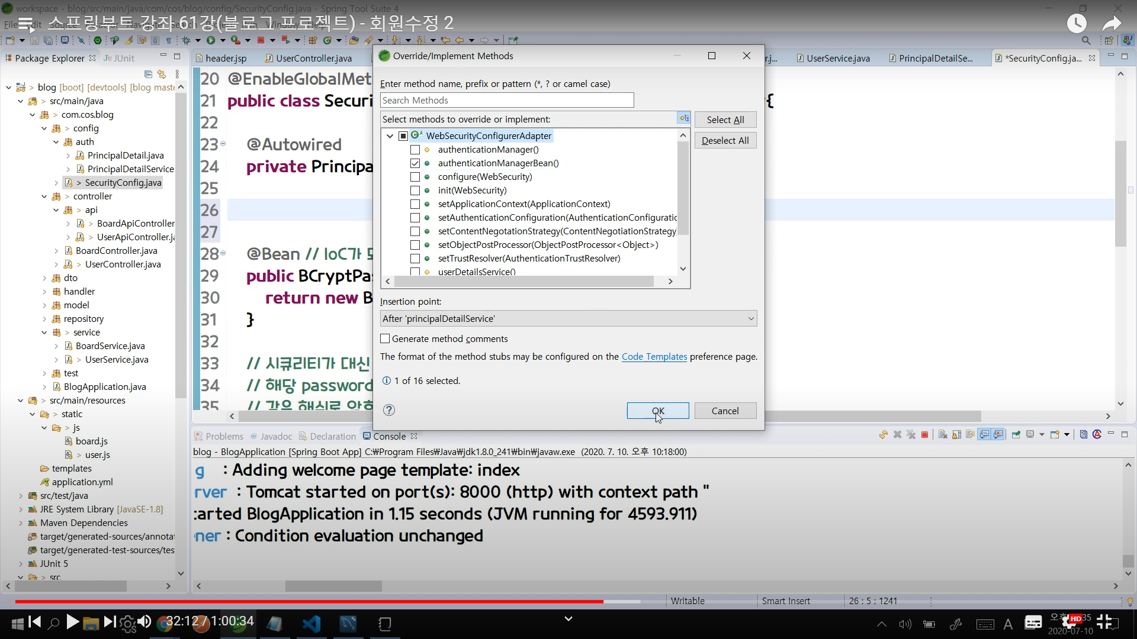1137x639 pixels.
Task: Open MySQL Workbench from taskbar
Action: click(348, 624)
